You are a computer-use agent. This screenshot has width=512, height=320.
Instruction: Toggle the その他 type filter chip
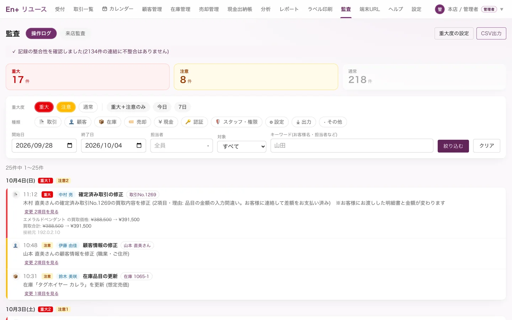(x=333, y=122)
